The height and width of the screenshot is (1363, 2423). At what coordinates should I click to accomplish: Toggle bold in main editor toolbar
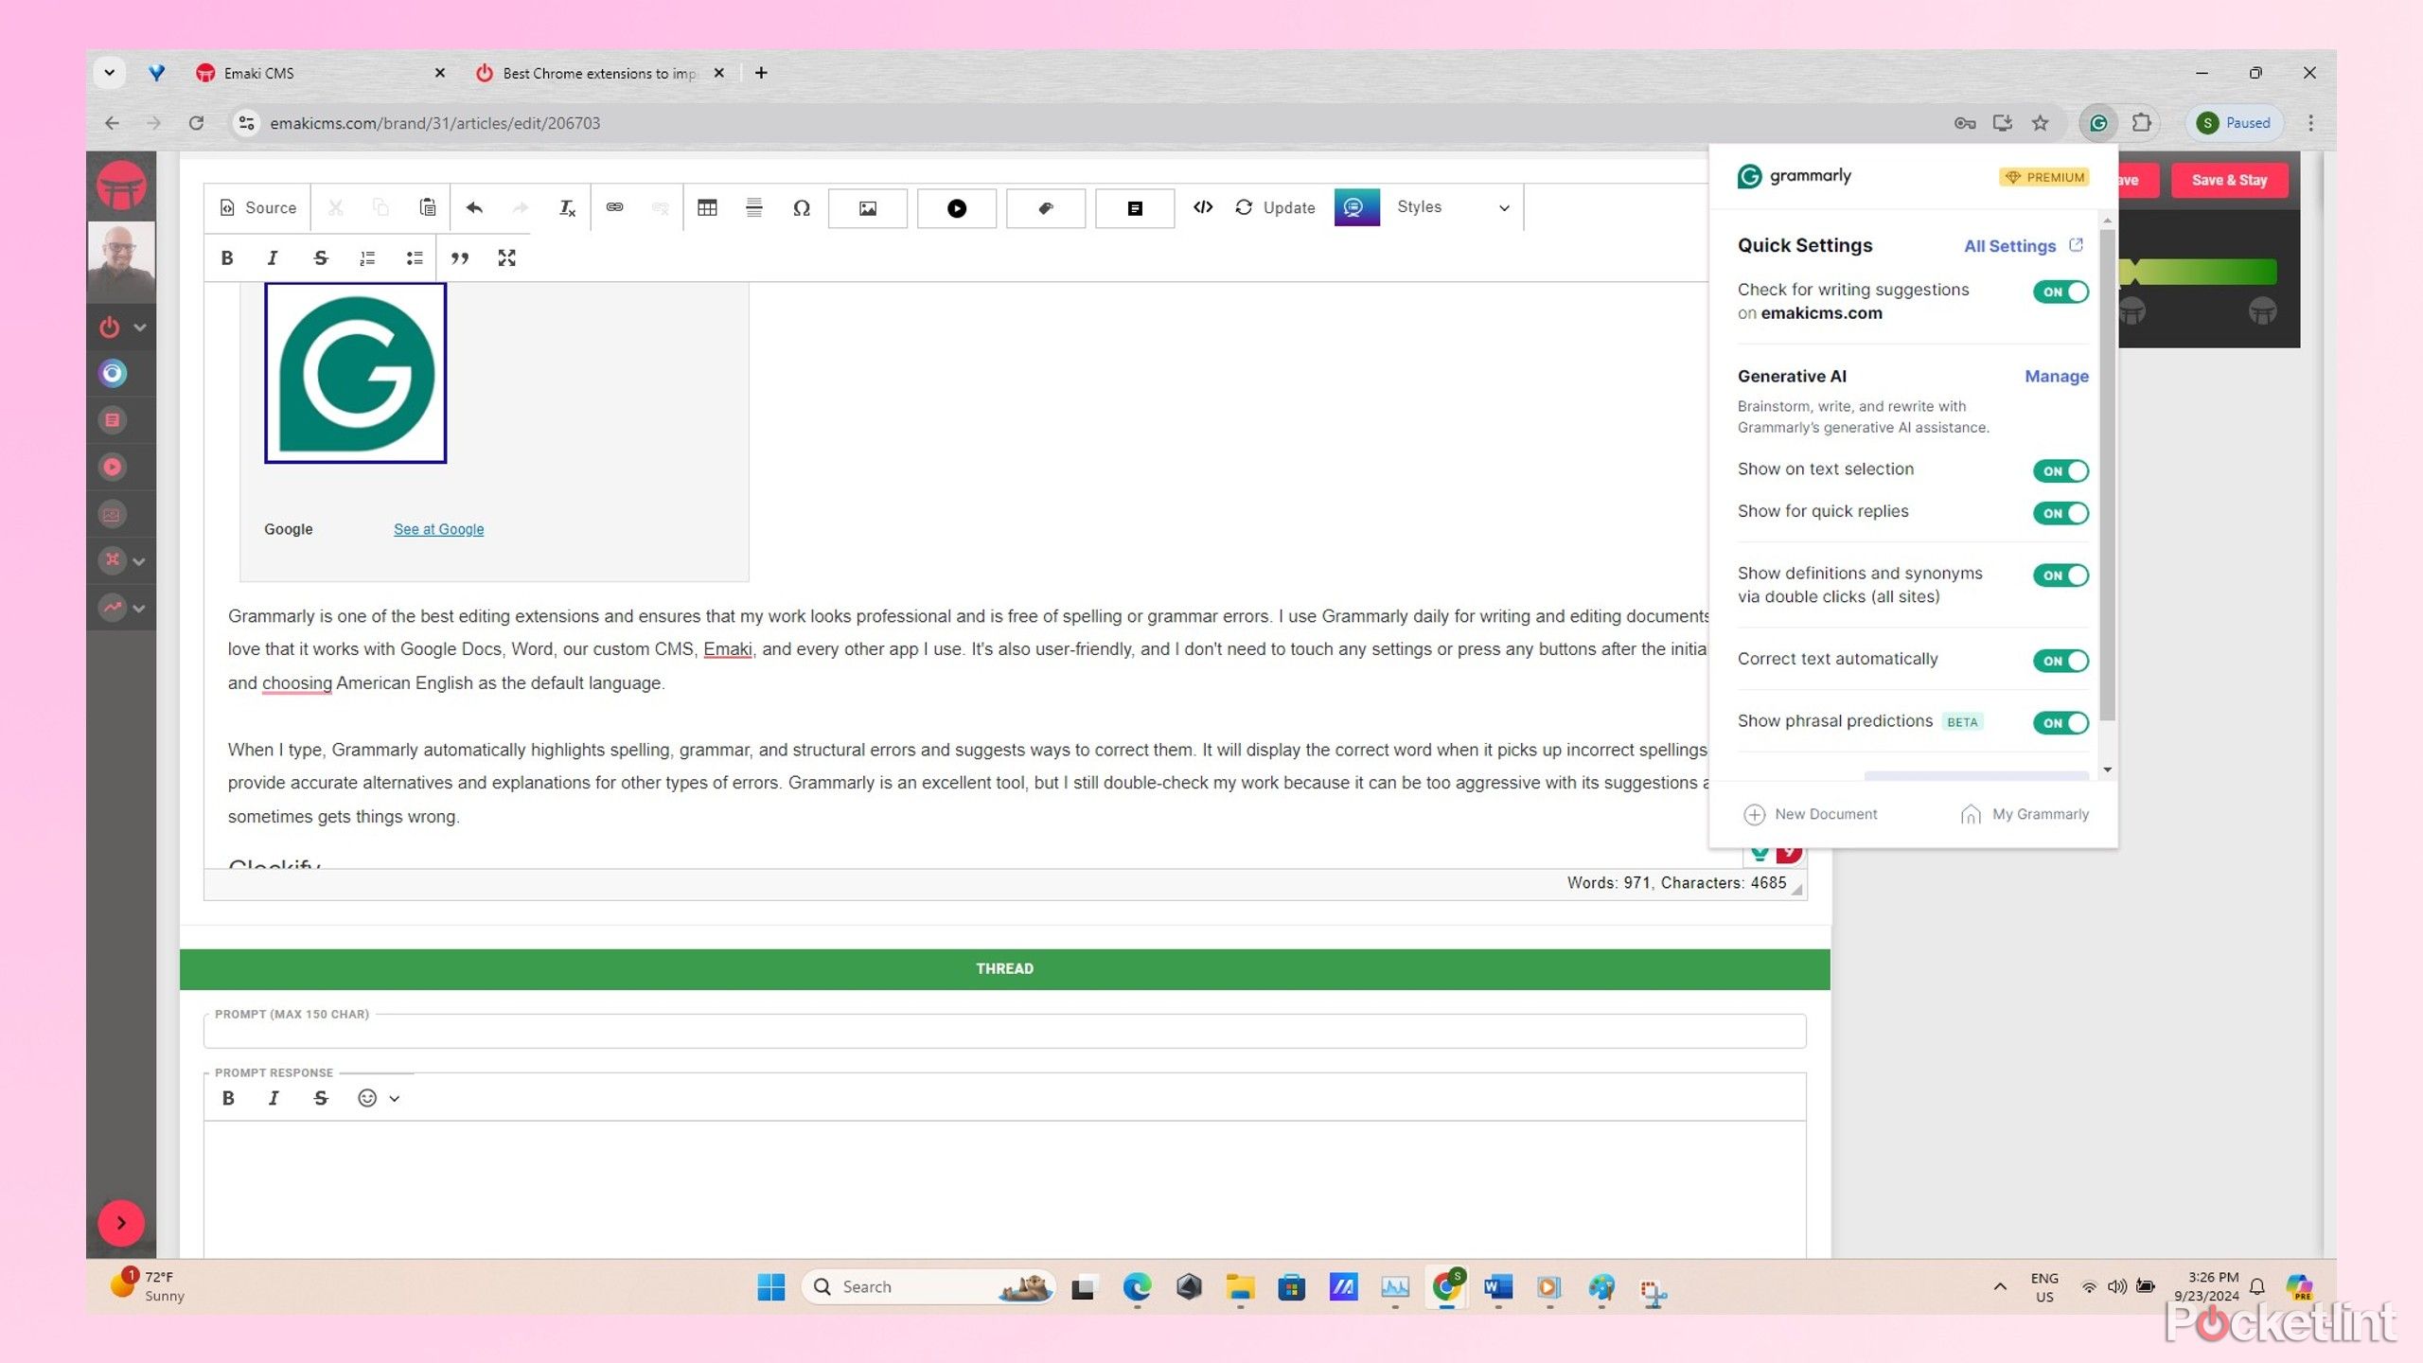click(227, 257)
